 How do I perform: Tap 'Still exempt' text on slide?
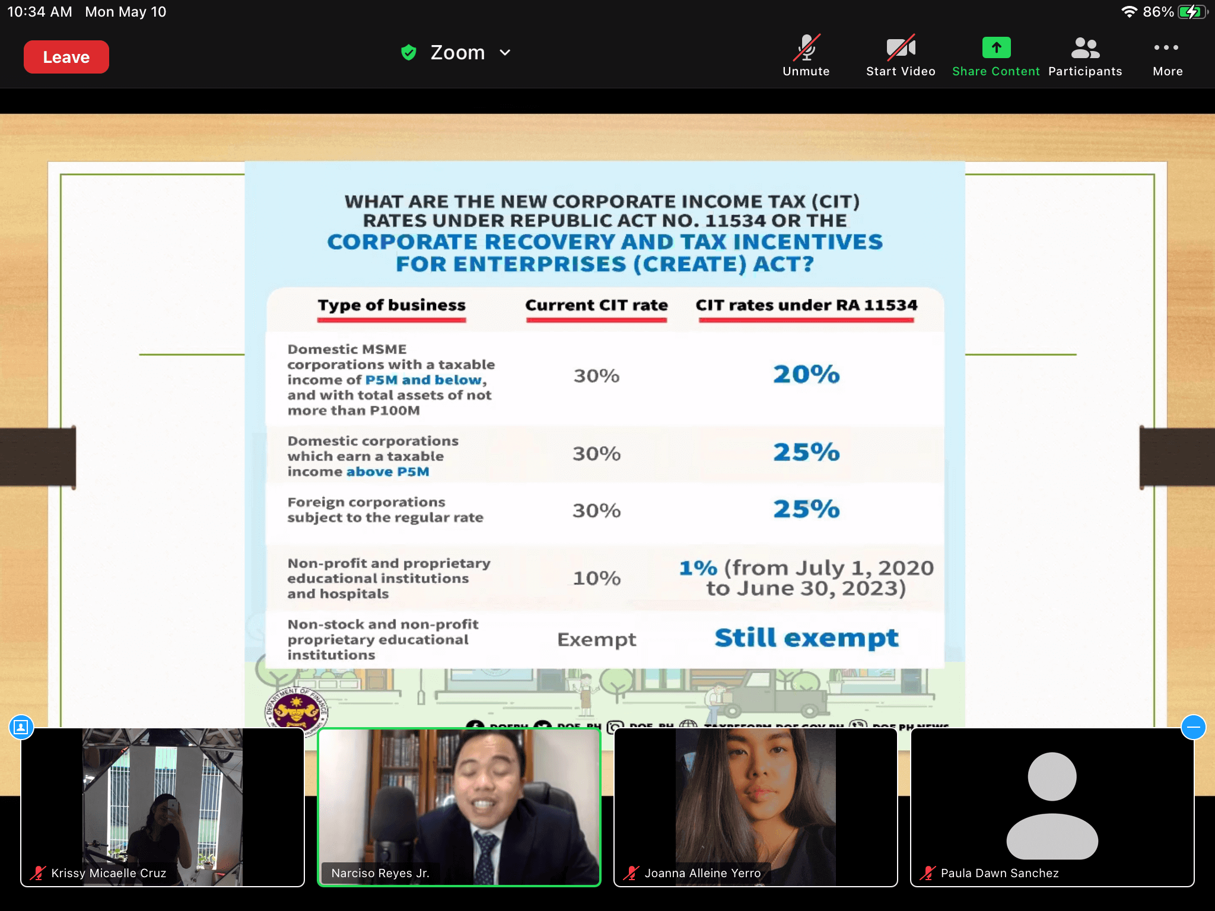tap(806, 638)
